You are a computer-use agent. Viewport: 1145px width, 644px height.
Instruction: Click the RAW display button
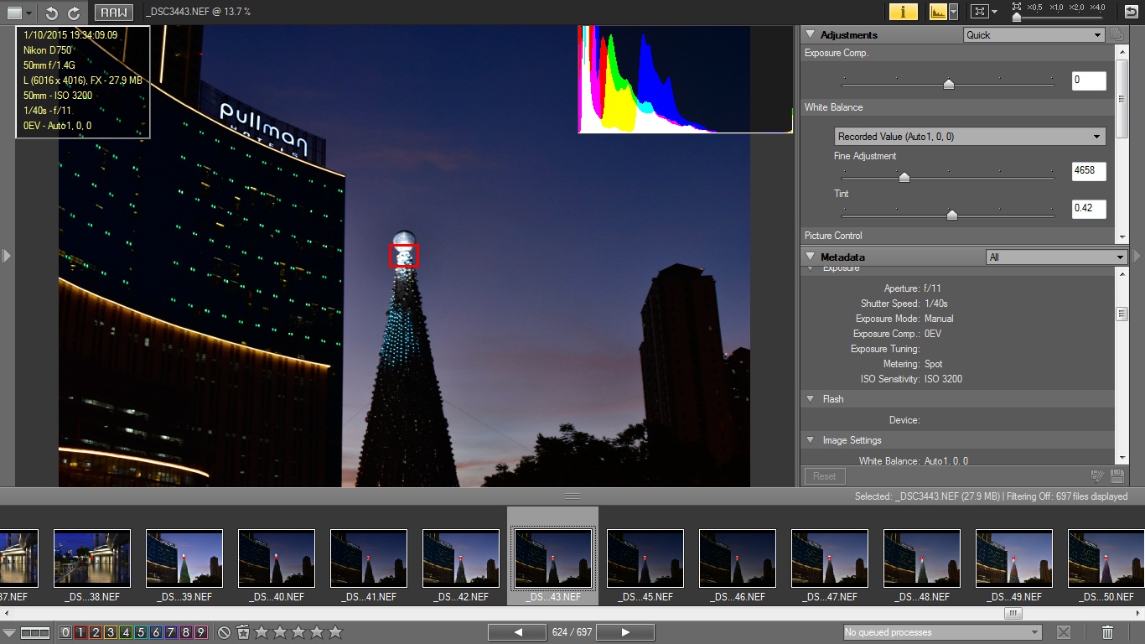click(x=114, y=13)
